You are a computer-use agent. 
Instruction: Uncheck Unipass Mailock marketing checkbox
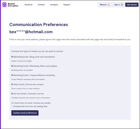(x=12, y=75)
